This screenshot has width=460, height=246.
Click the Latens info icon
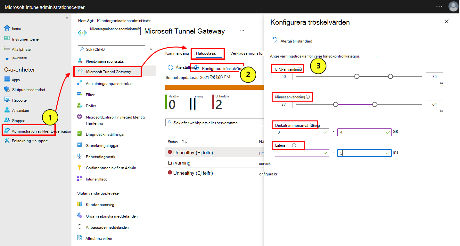[294, 145]
